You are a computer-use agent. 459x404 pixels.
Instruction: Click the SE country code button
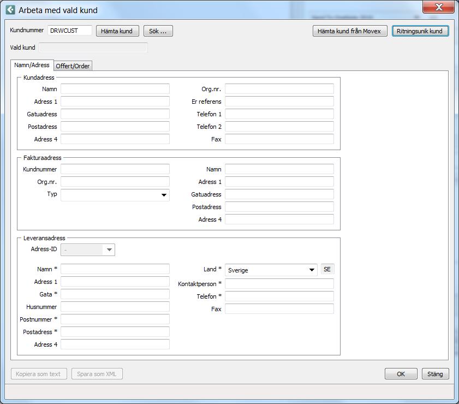coord(327,269)
